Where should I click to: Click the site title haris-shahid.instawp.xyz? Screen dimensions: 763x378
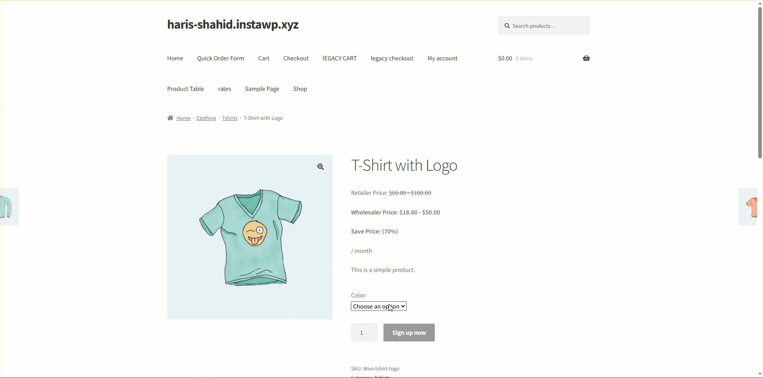[x=233, y=25]
